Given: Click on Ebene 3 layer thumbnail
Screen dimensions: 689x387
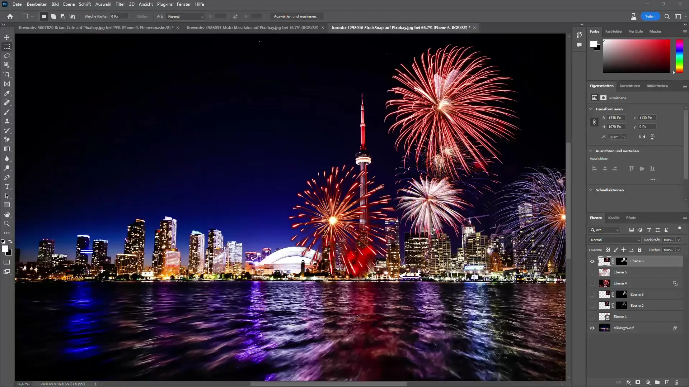Looking at the screenshot, I should (605, 294).
